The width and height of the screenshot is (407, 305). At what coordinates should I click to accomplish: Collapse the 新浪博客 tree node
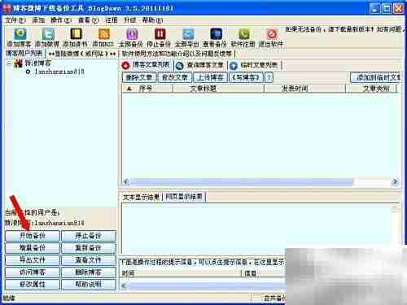[8, 63]
